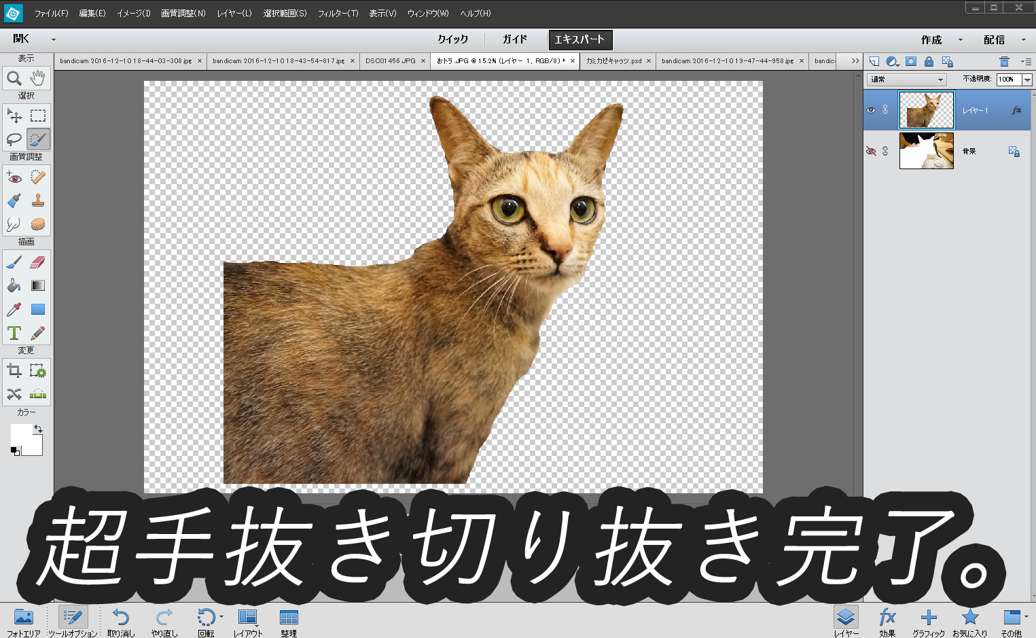This screenshot has height=638, width=1036.
Task: Toggle link icon on 背景 layer
Action: (x=885, y=151)
